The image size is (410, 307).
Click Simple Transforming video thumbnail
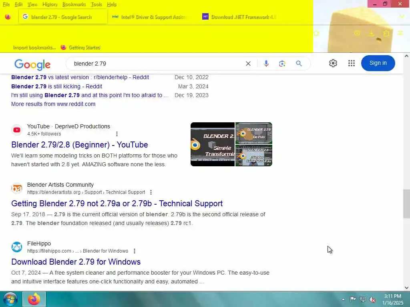(213, 144)
